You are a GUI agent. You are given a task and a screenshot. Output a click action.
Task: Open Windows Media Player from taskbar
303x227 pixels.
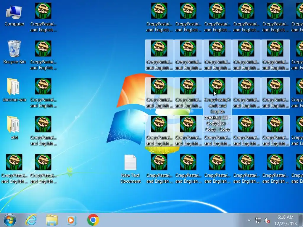pos(72,220)
